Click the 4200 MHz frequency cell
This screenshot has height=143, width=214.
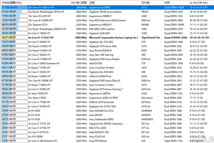(x=82, y=102)
